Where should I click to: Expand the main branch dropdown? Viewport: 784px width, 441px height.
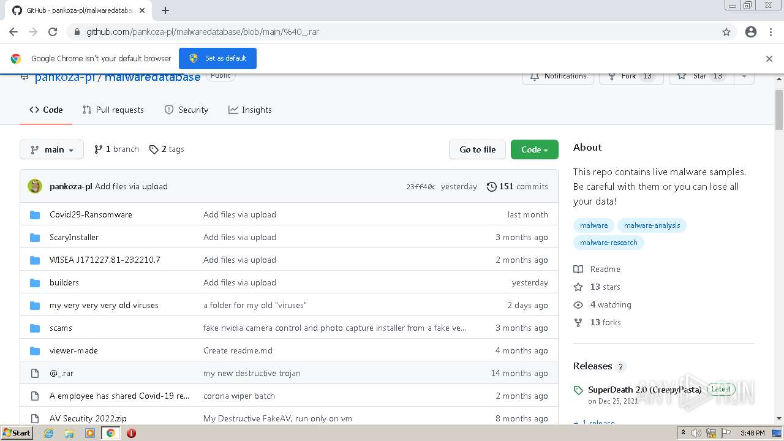pos(51,149)
